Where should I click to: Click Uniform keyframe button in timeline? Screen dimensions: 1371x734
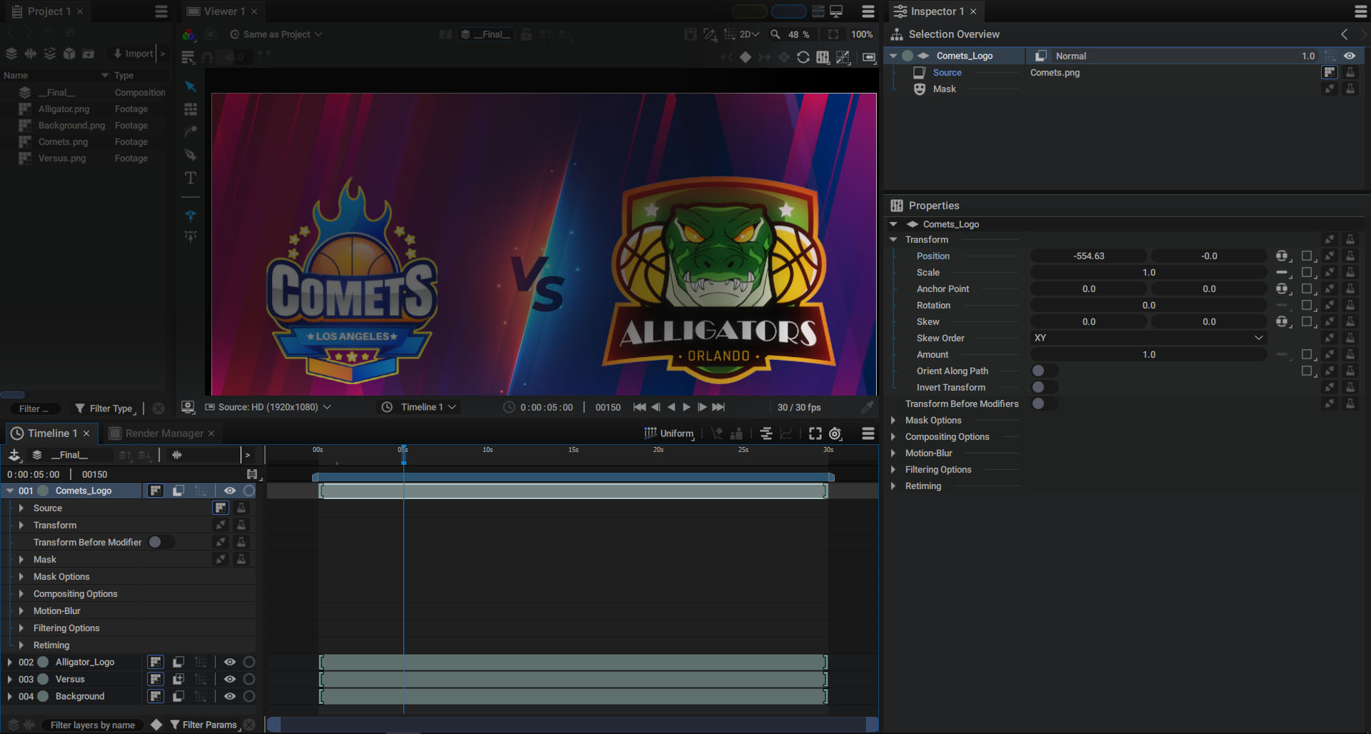(669, 433)
